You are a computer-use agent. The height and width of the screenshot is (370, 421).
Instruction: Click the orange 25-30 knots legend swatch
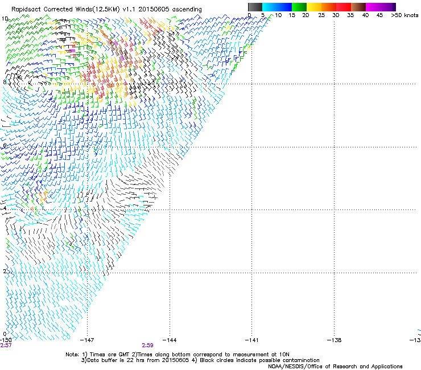(329, 7)
